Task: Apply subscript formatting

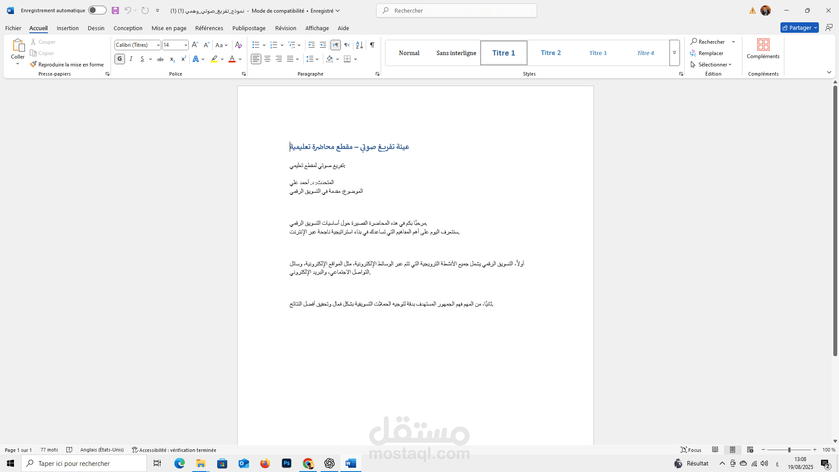Action: pos(172,59)
